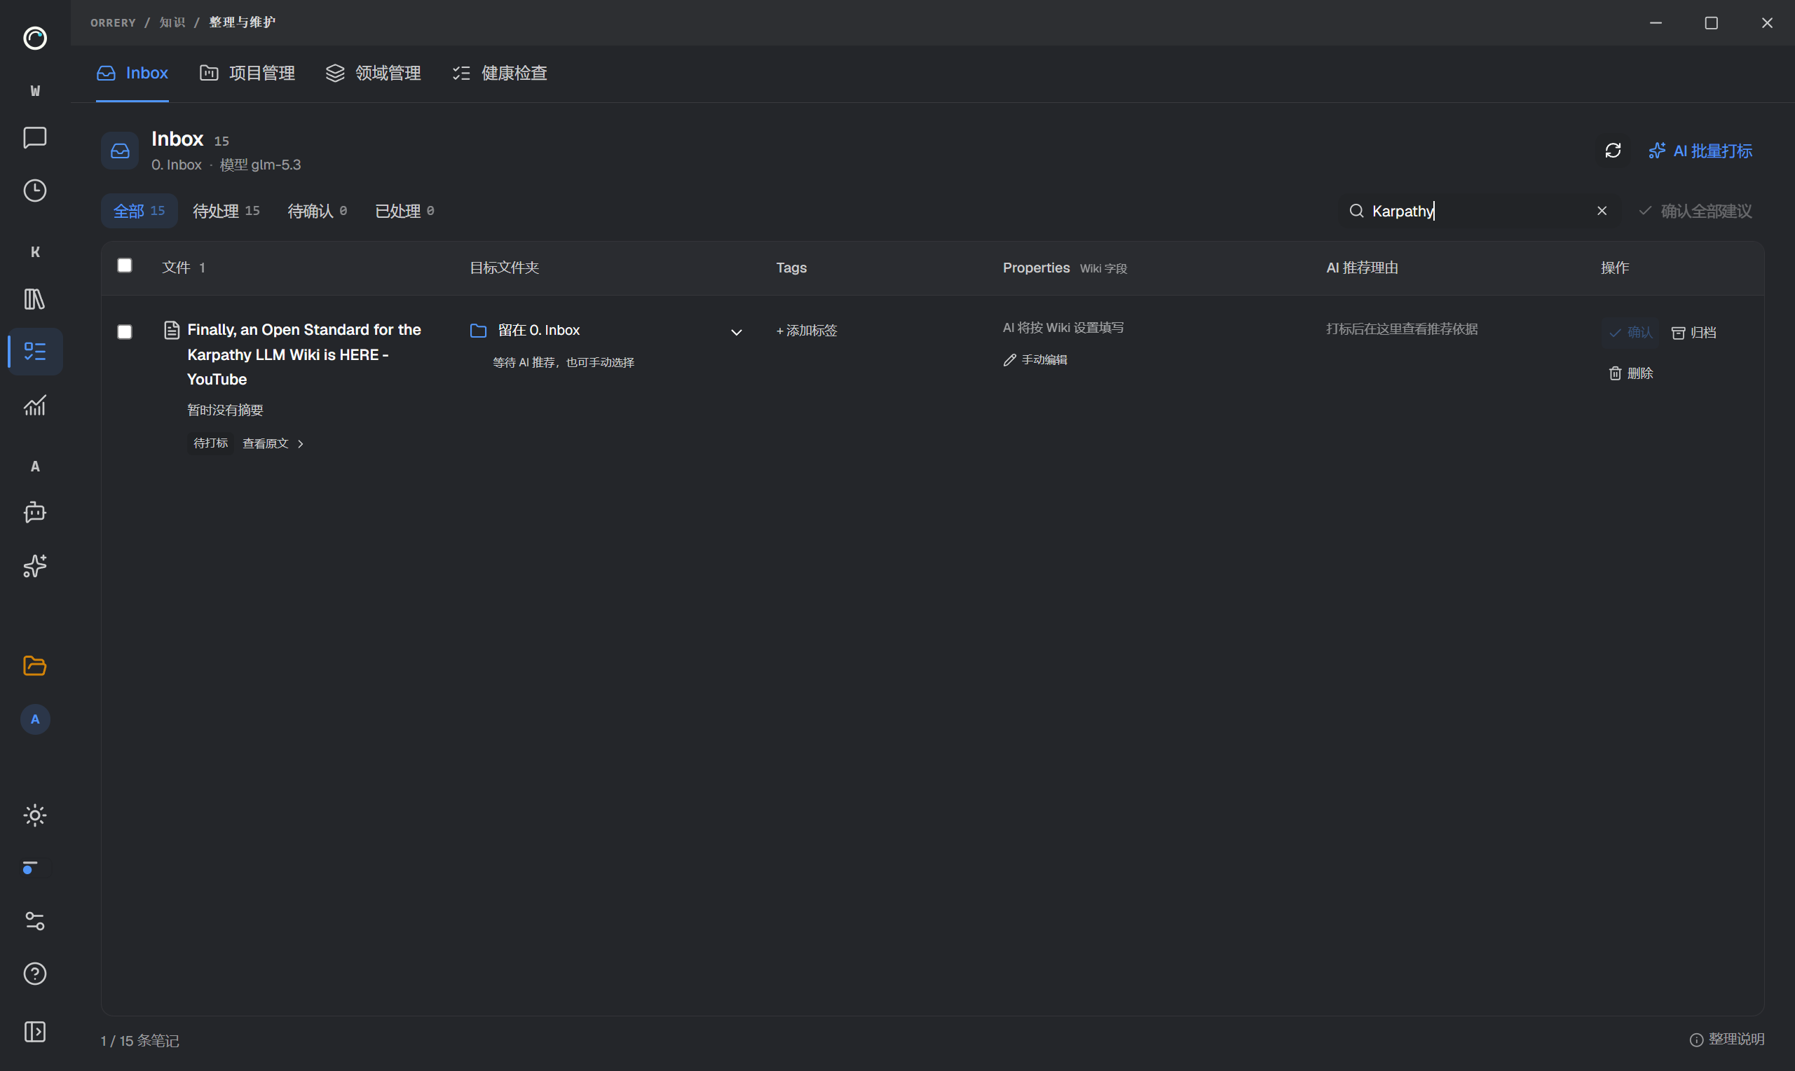This screenshot has height=1071, width=1795.
Task: Filter by 全部 15
Action: [139, 211]
